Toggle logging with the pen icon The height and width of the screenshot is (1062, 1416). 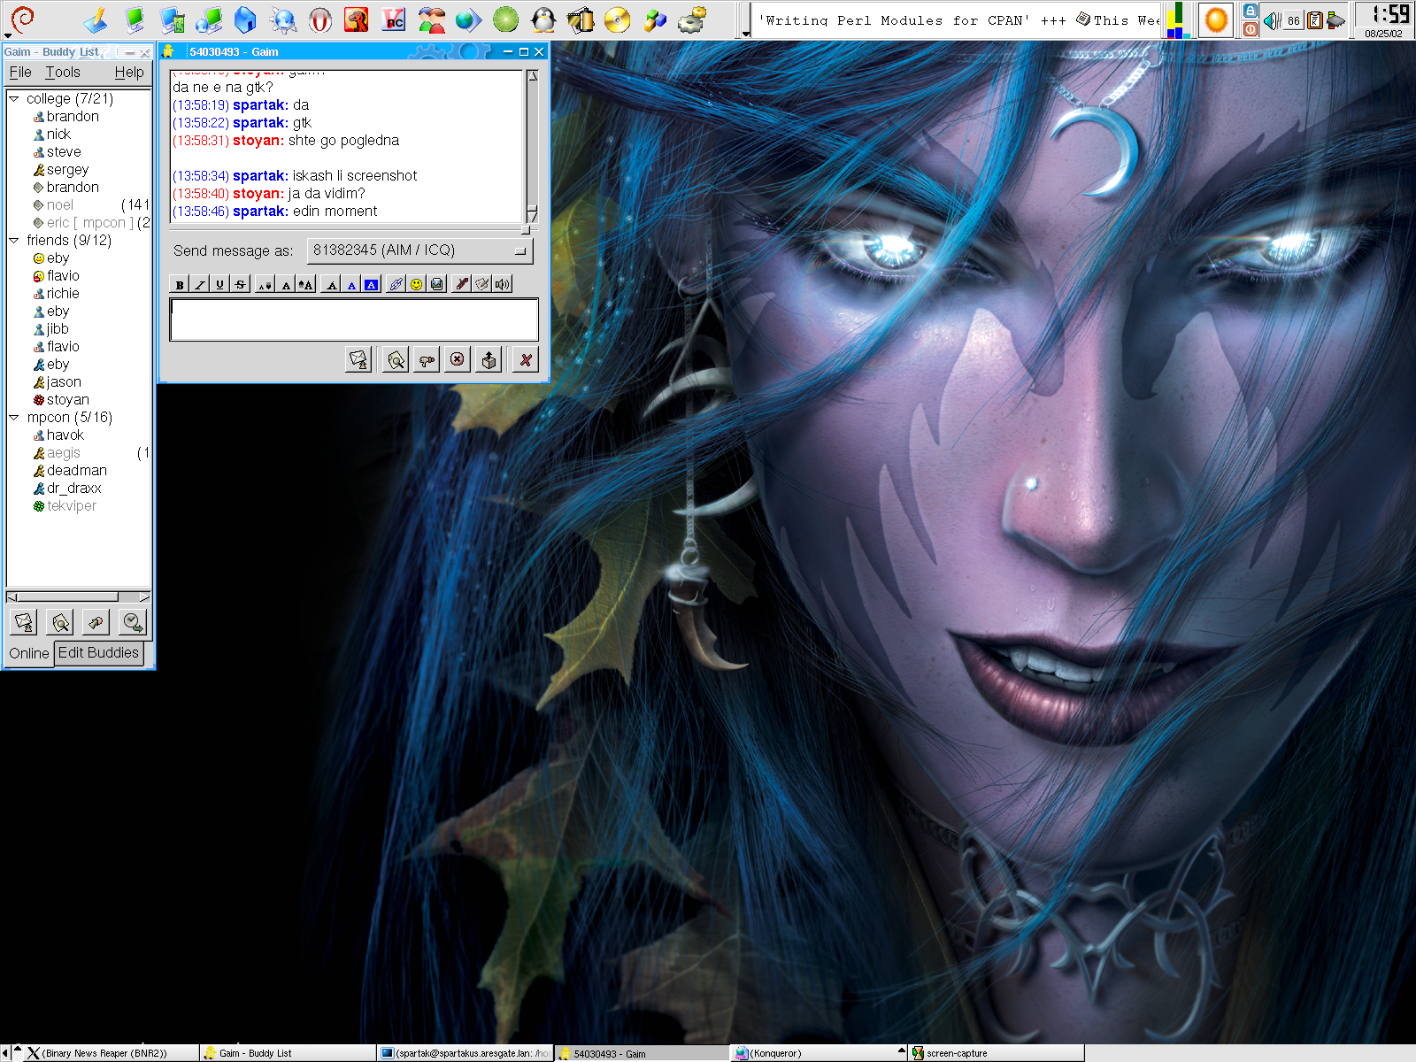(x=462, y=284)
